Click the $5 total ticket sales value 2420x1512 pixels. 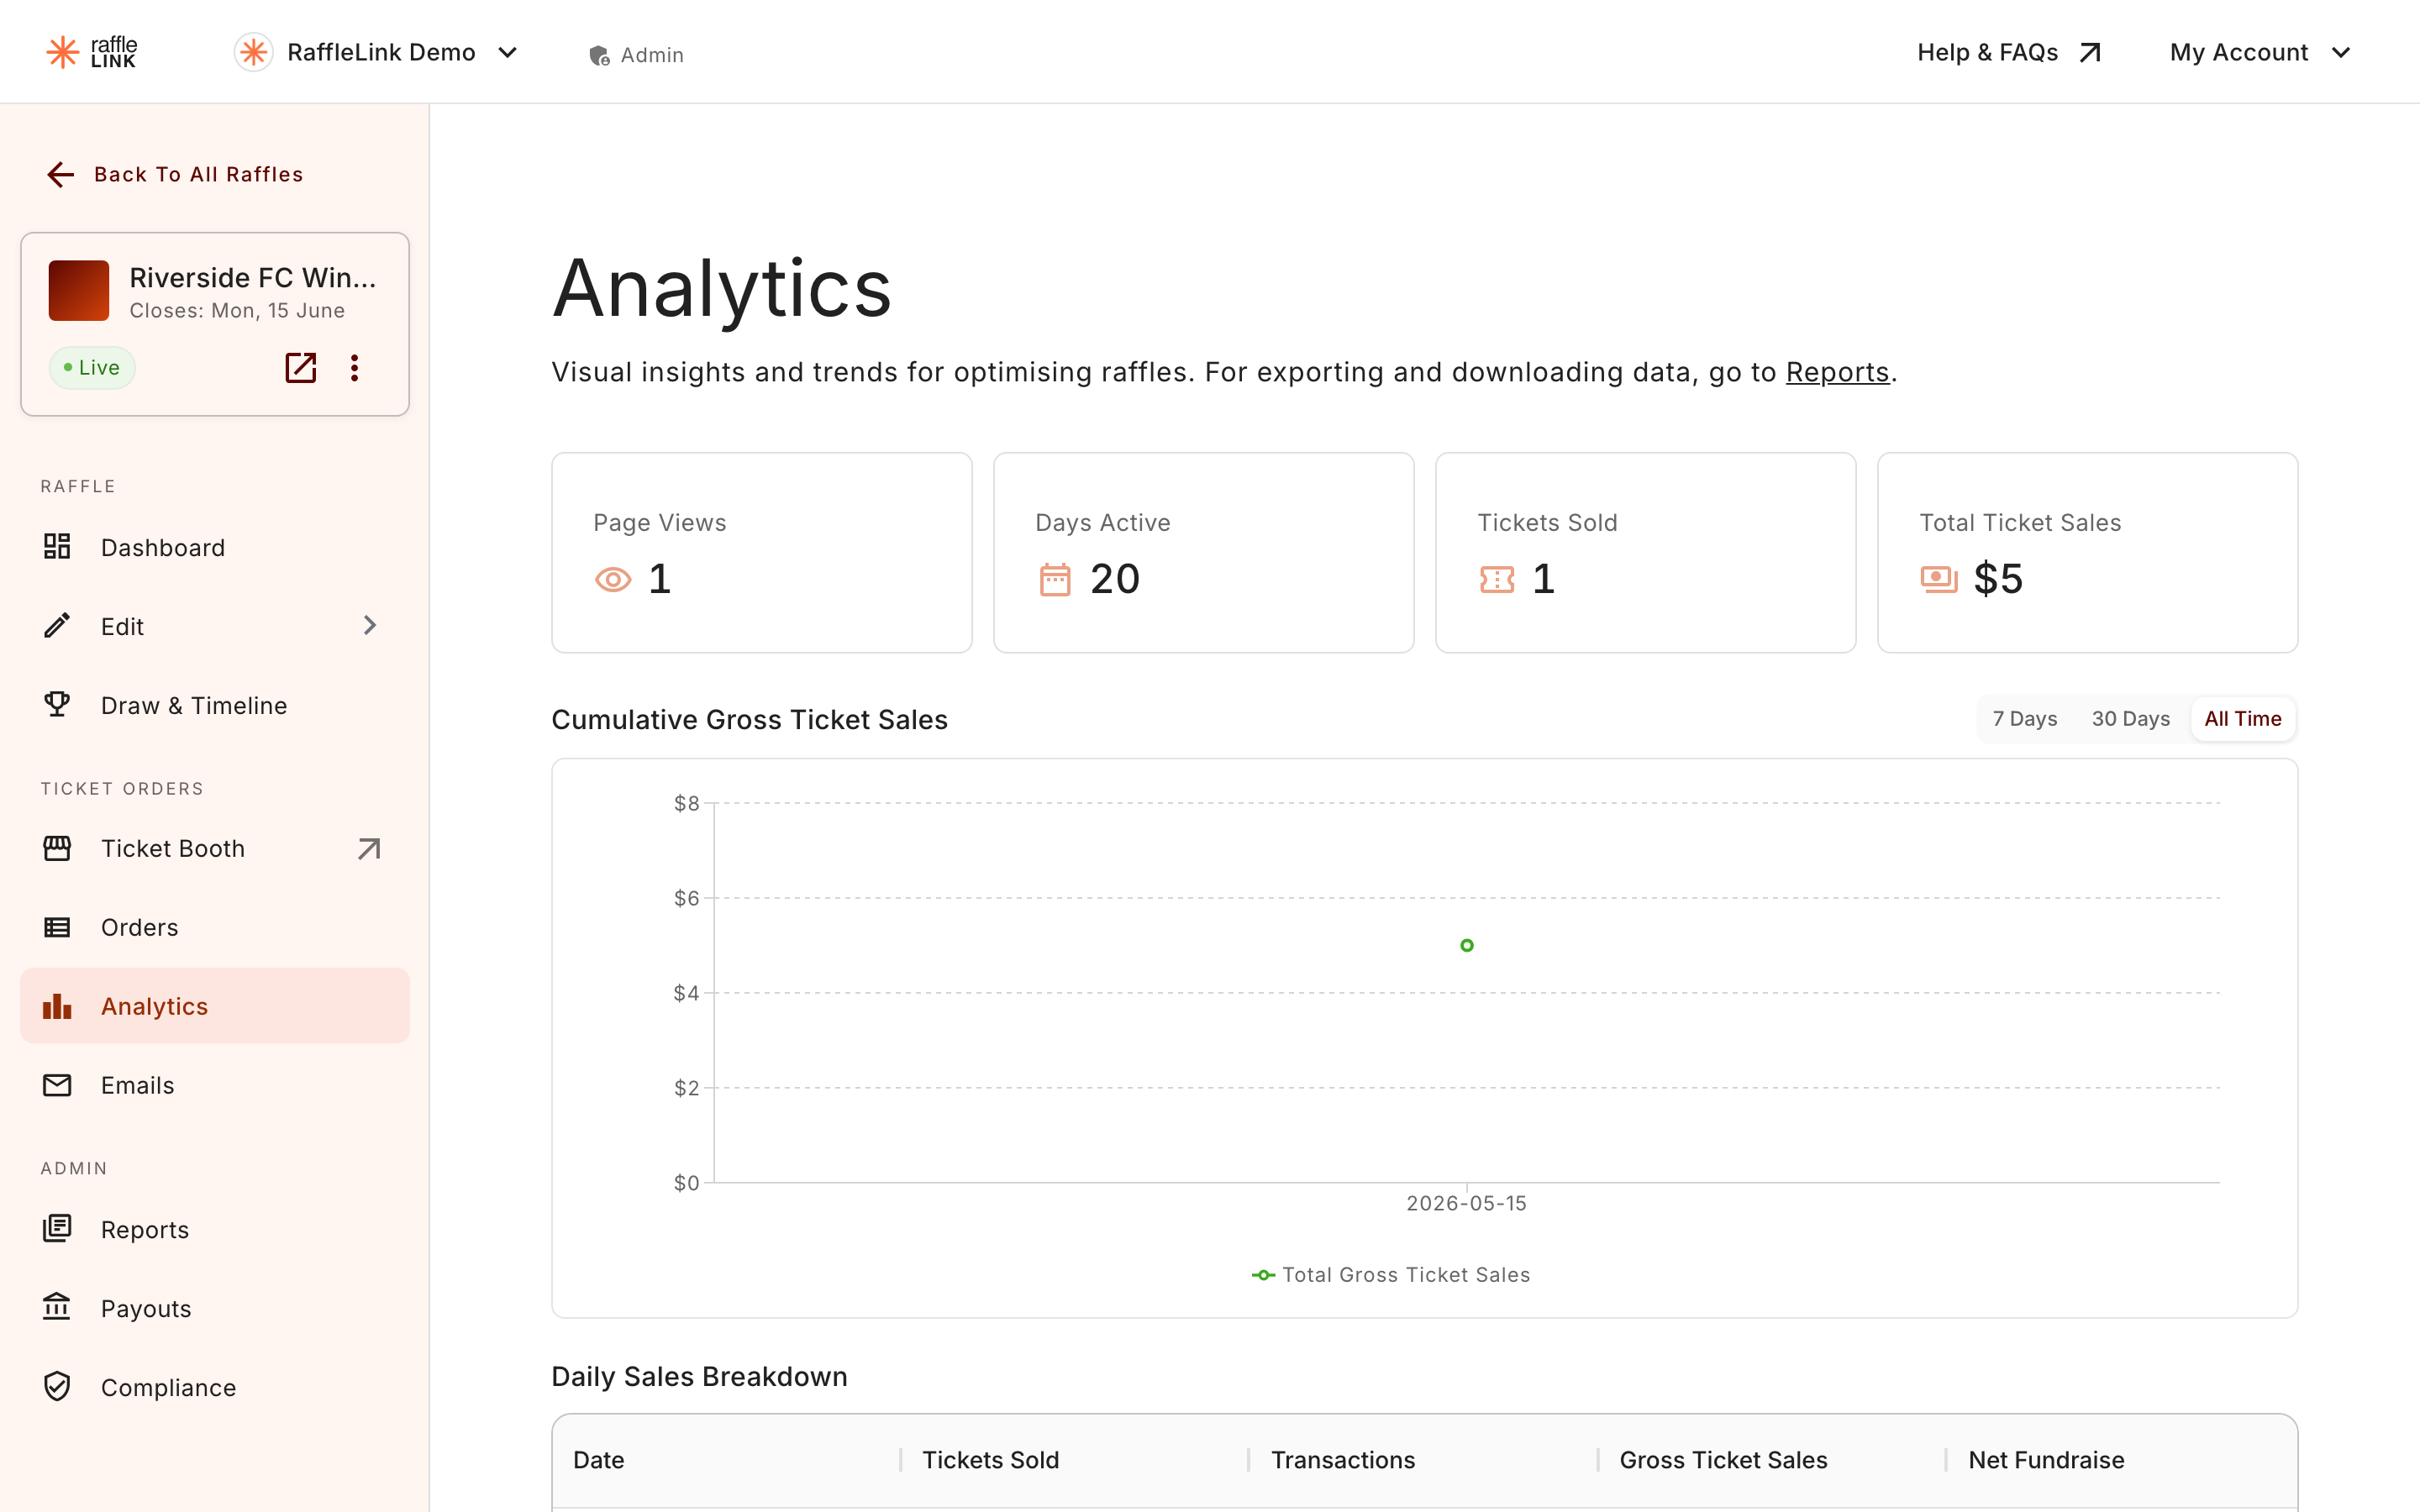coord(1998,579)
